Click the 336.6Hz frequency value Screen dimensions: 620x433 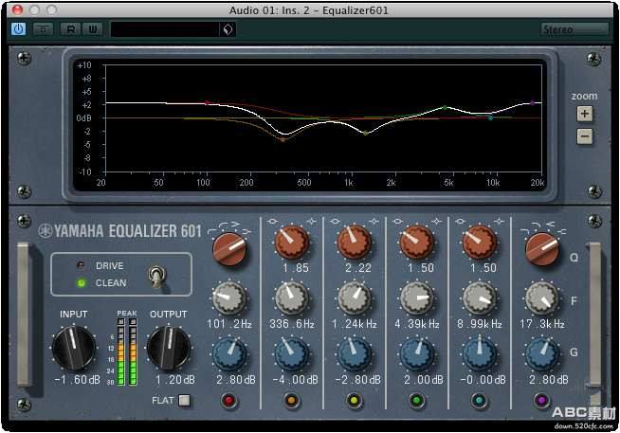pyautogui.click(x=292, y=324)
